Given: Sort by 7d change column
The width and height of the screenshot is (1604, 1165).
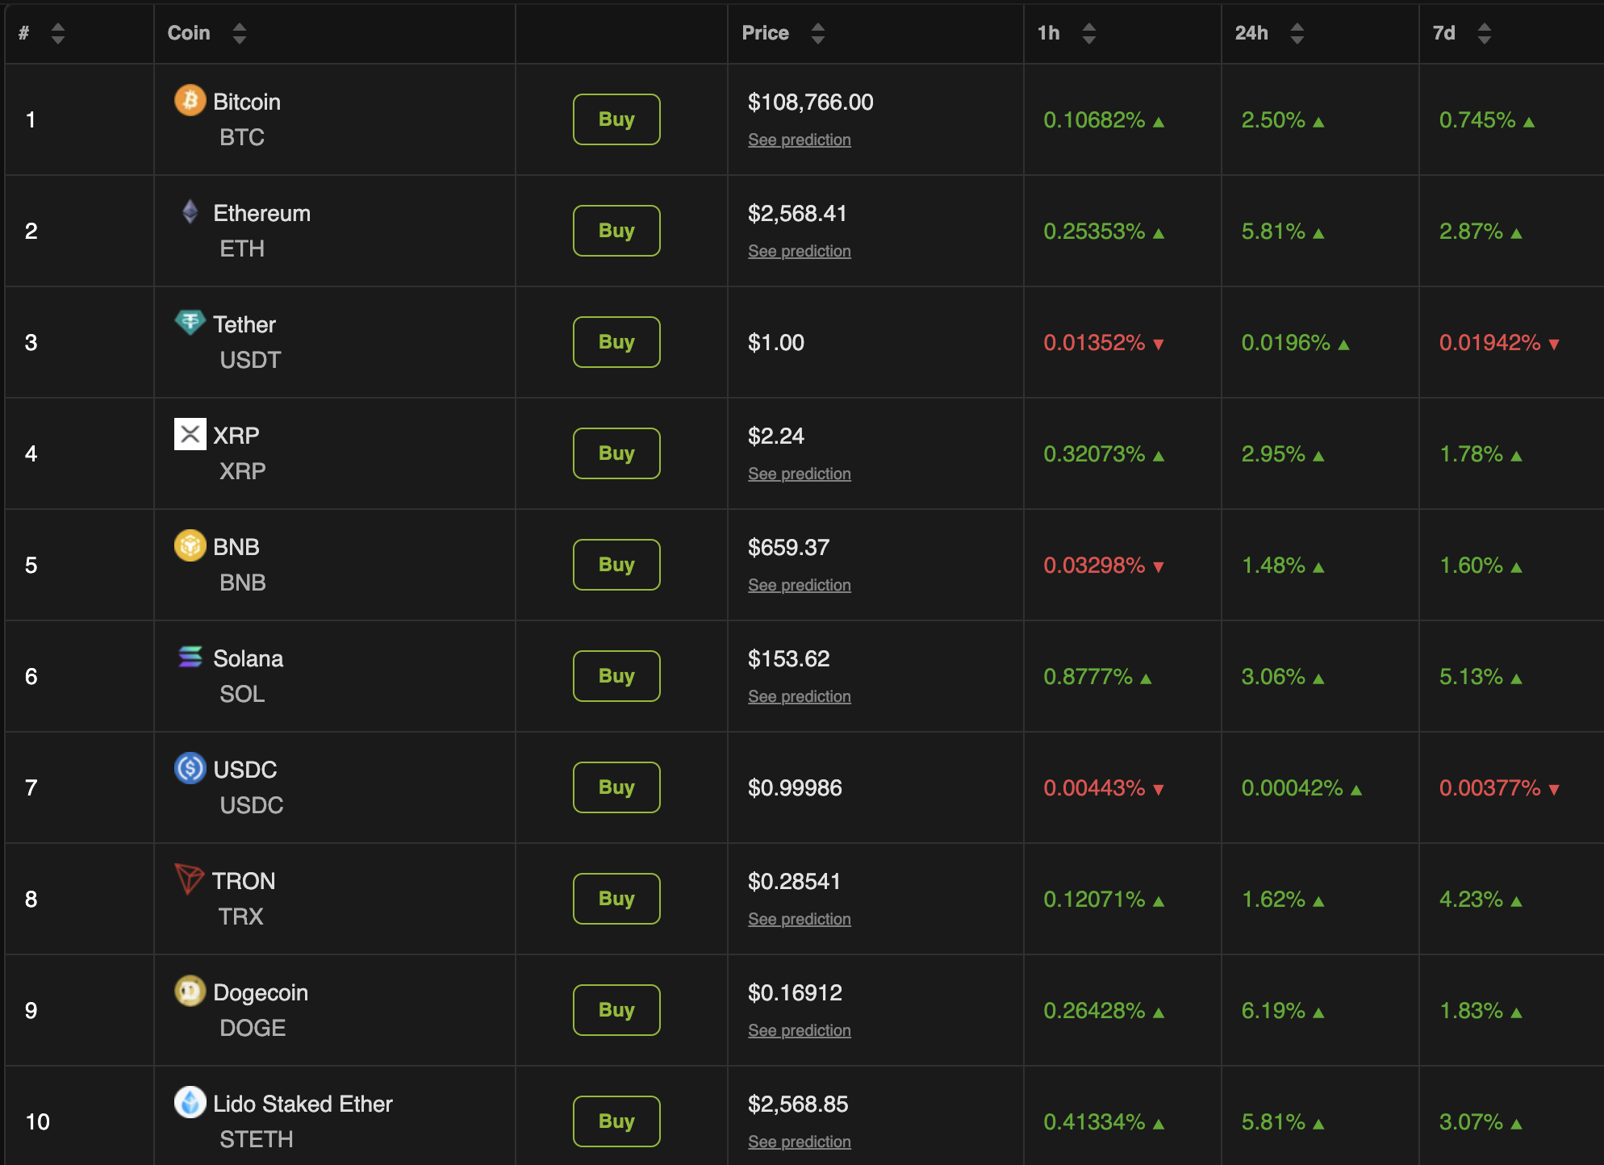Looking at the screenshot, I should [x=1484, y=33].
